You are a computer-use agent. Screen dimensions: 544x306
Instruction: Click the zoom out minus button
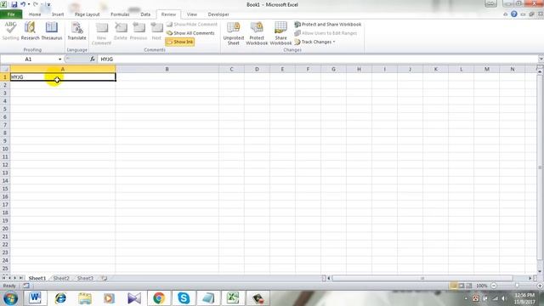pyautogui.click(x=494, y=286)
